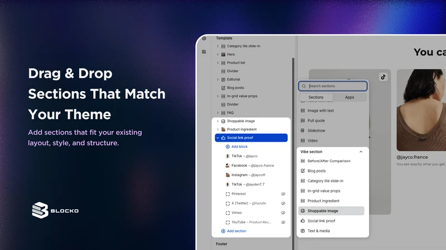
Task: Click the Product list section icon
Action: coord(224,63)
